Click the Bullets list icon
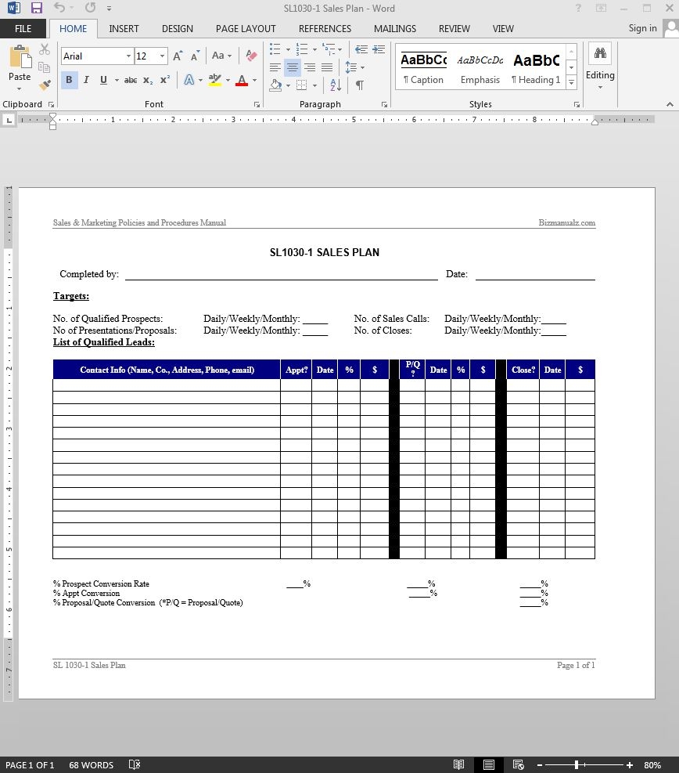Image resolution: width=679 pixels, height=773 pixels. [275, 49]
